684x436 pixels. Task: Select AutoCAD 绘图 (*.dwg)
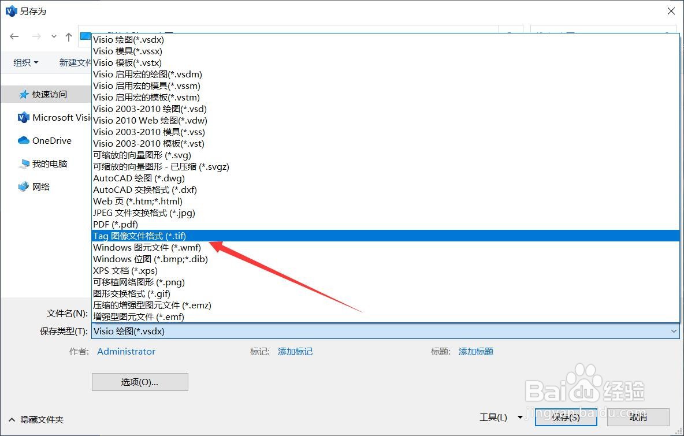(386, 178)
